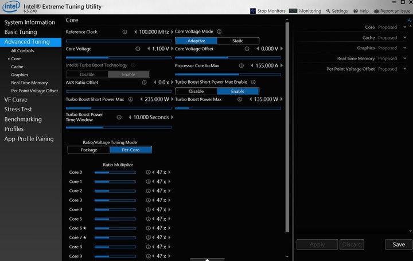Expand Core proposed settings chevron
Image resolution: width=413 pixels, height=261 pixels.
(x=405, y=27)
